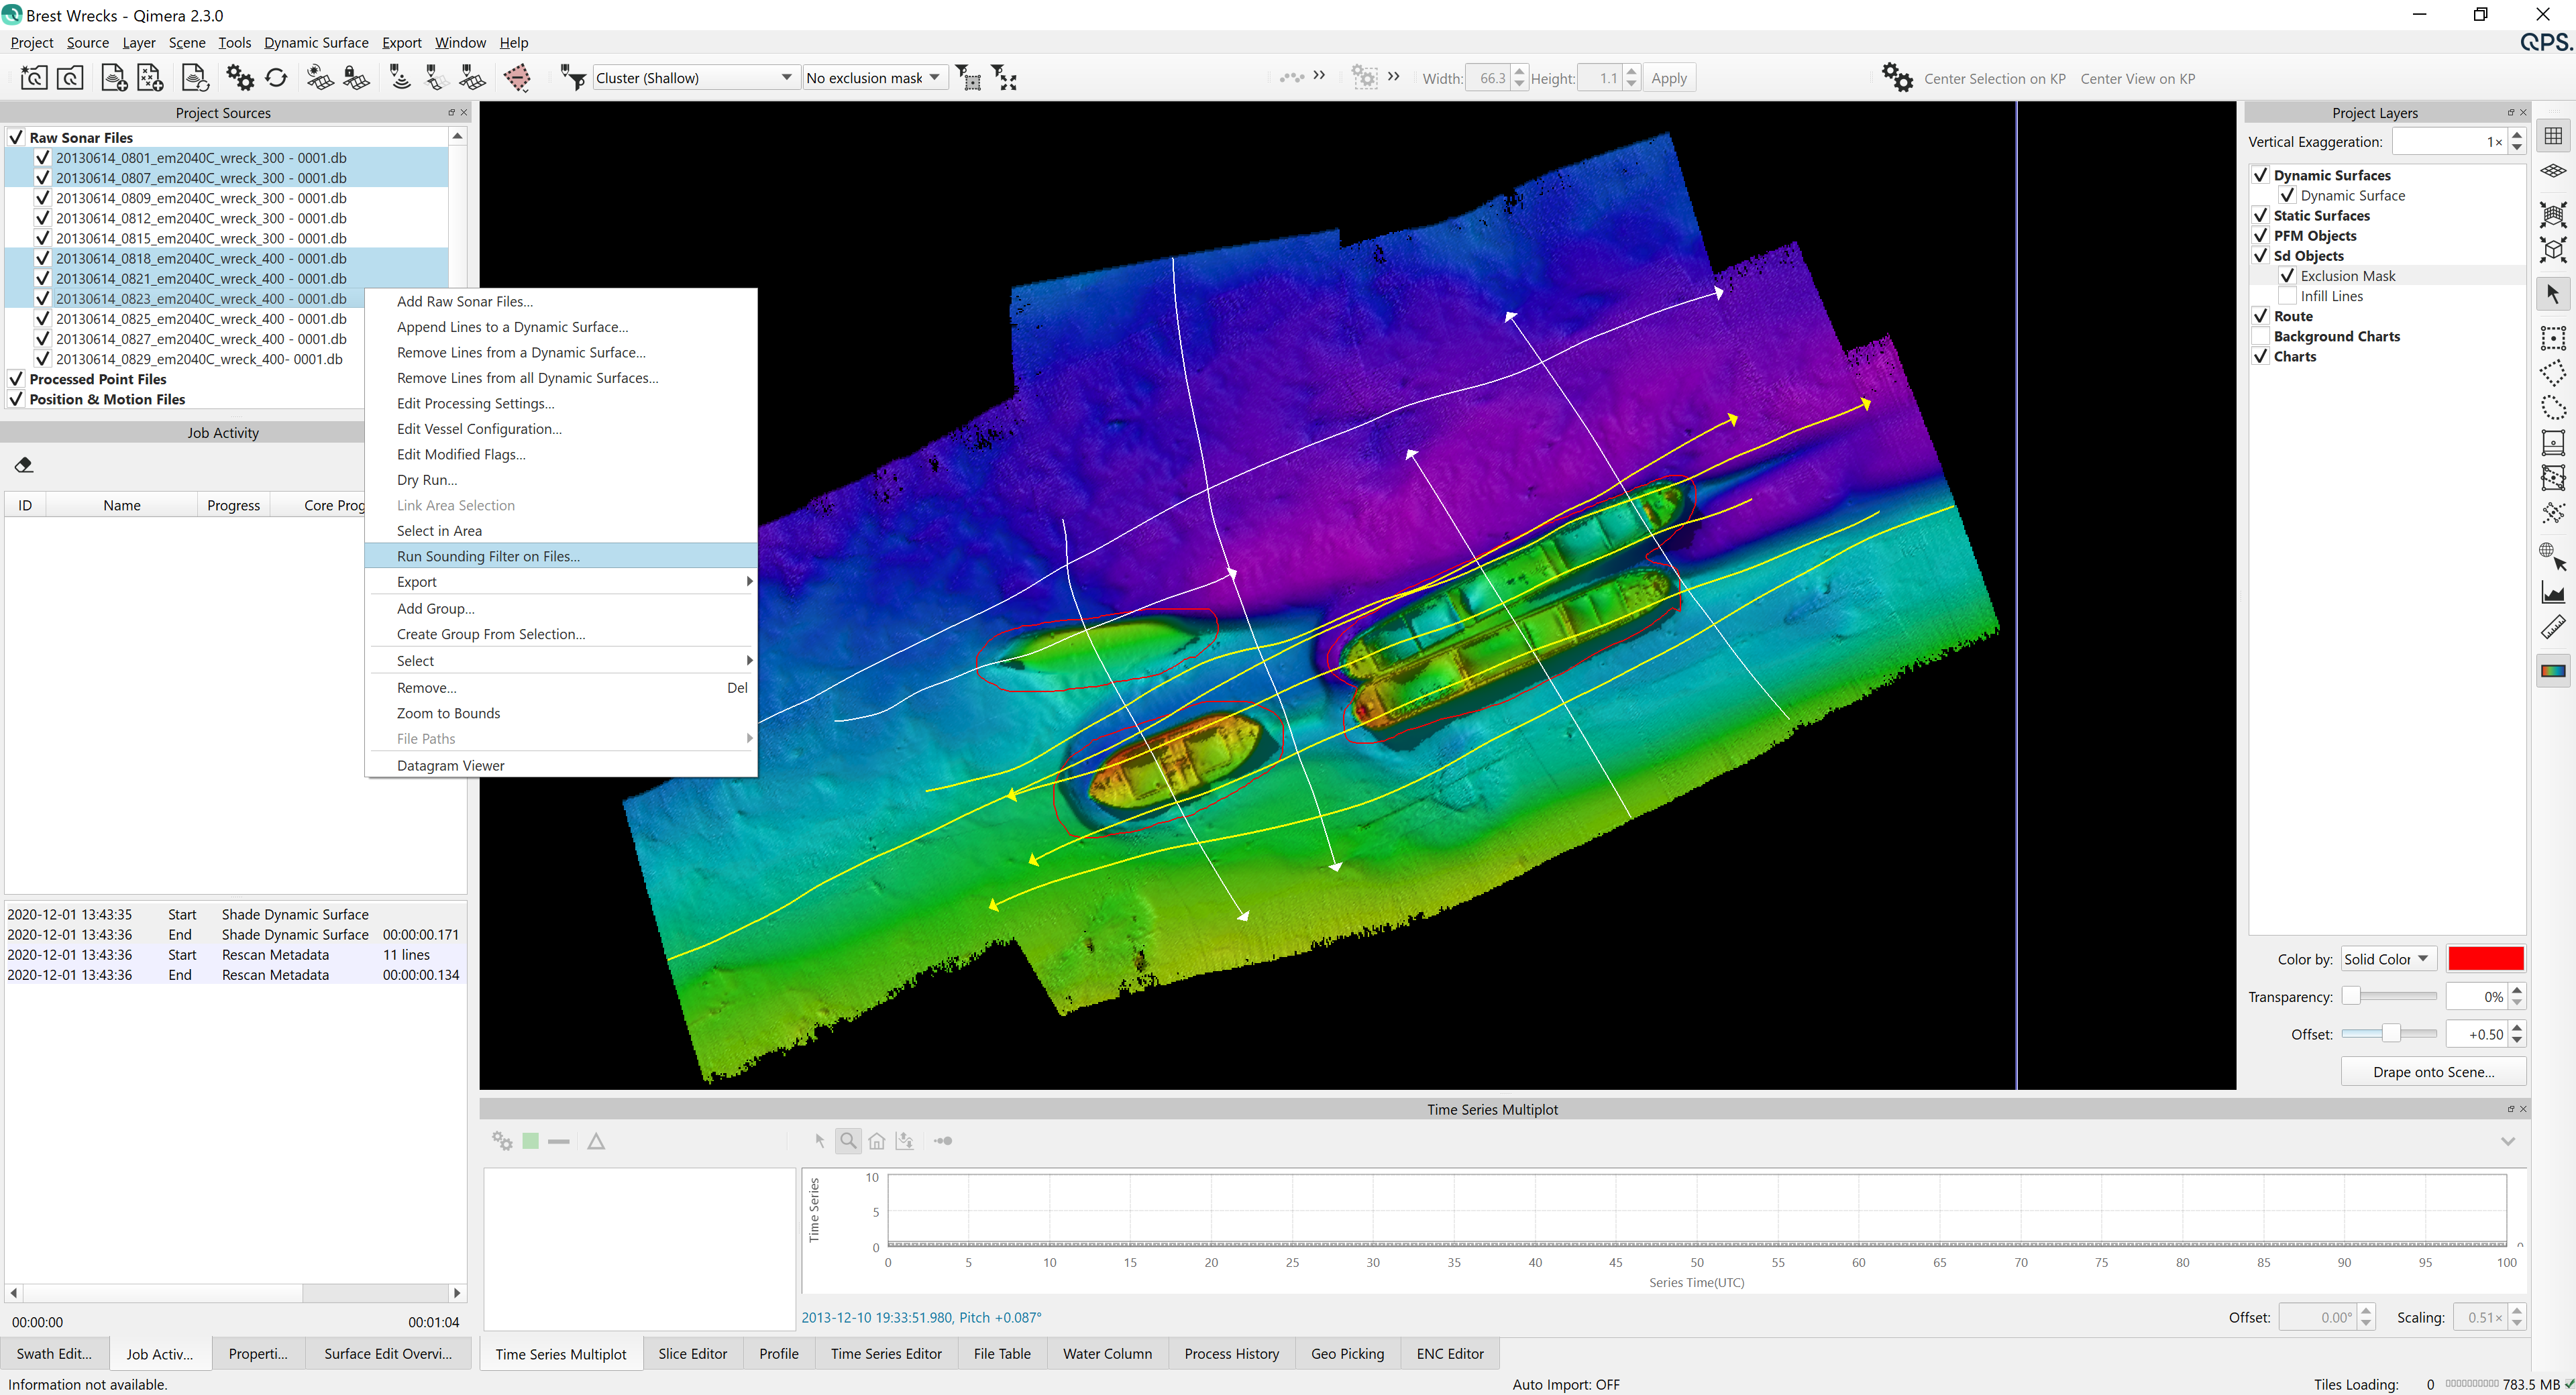The image size is (2576, 1395).
Task: Open the colormap rainbow icon
Action: pyautogui.click(x=2553, y=671)
